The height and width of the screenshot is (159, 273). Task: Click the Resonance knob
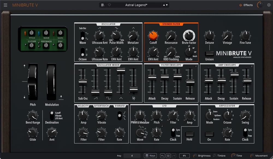pyautogui.click(x=171, y=36)
